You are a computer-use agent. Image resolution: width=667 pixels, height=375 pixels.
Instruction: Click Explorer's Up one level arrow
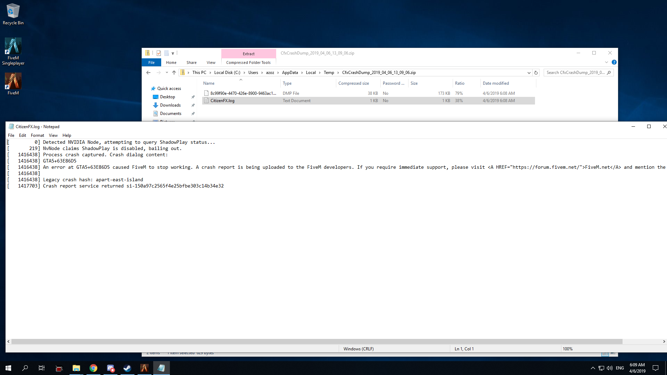[x=174, y=73]
